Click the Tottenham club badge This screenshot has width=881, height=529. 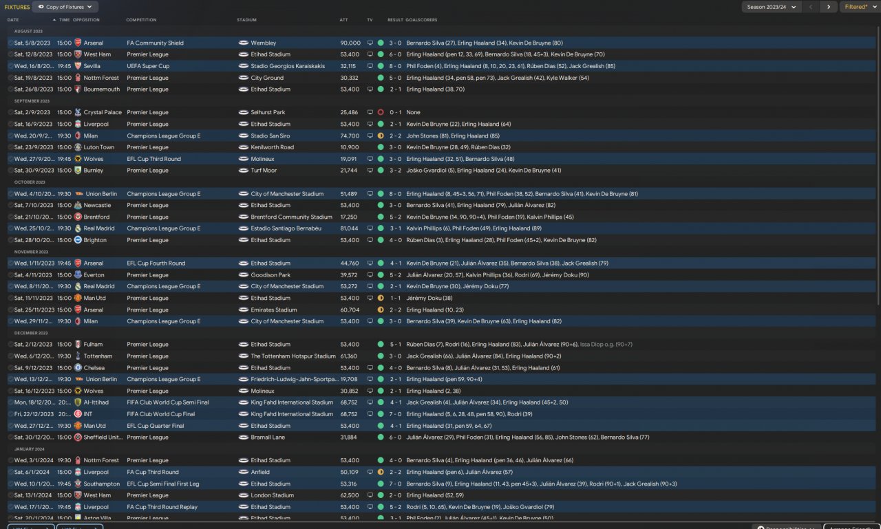pyautogui.click(x=78, y=356)
